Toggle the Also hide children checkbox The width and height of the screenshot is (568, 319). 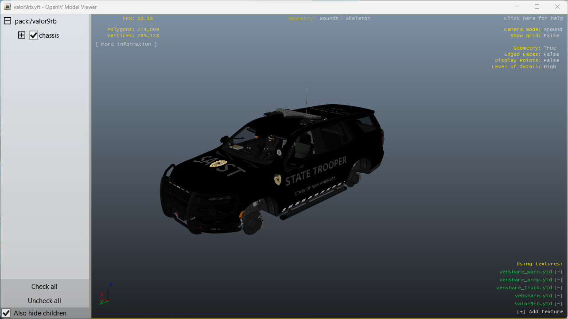tap(7, 313)
